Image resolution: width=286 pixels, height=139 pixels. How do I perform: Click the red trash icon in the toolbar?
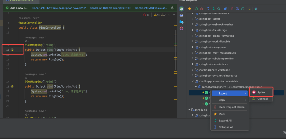pyautogui.click(x=202, y=9)
